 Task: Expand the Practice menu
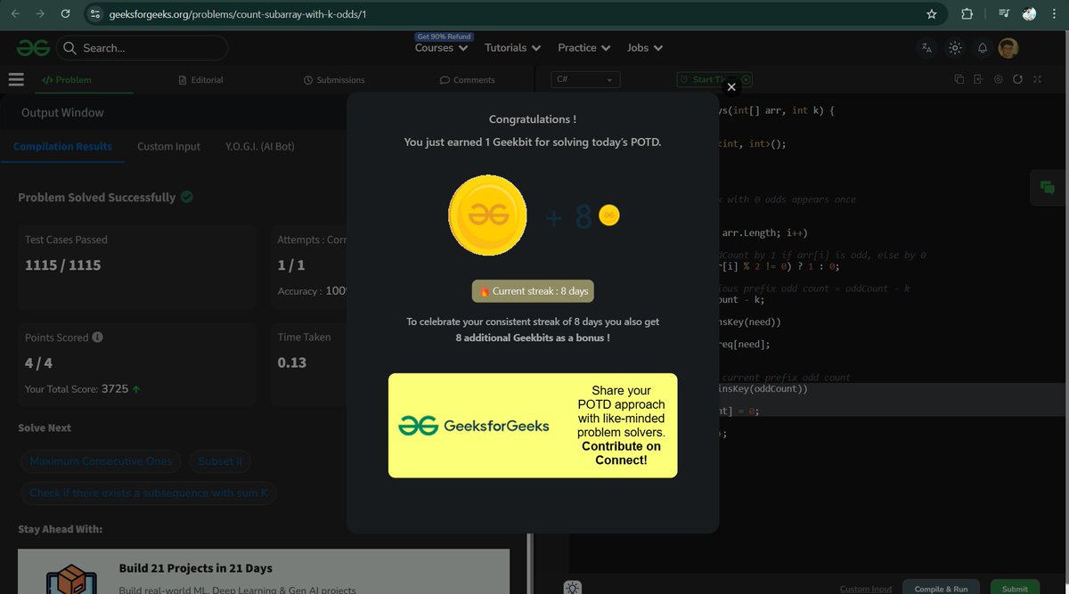click(x=583, y=48)
